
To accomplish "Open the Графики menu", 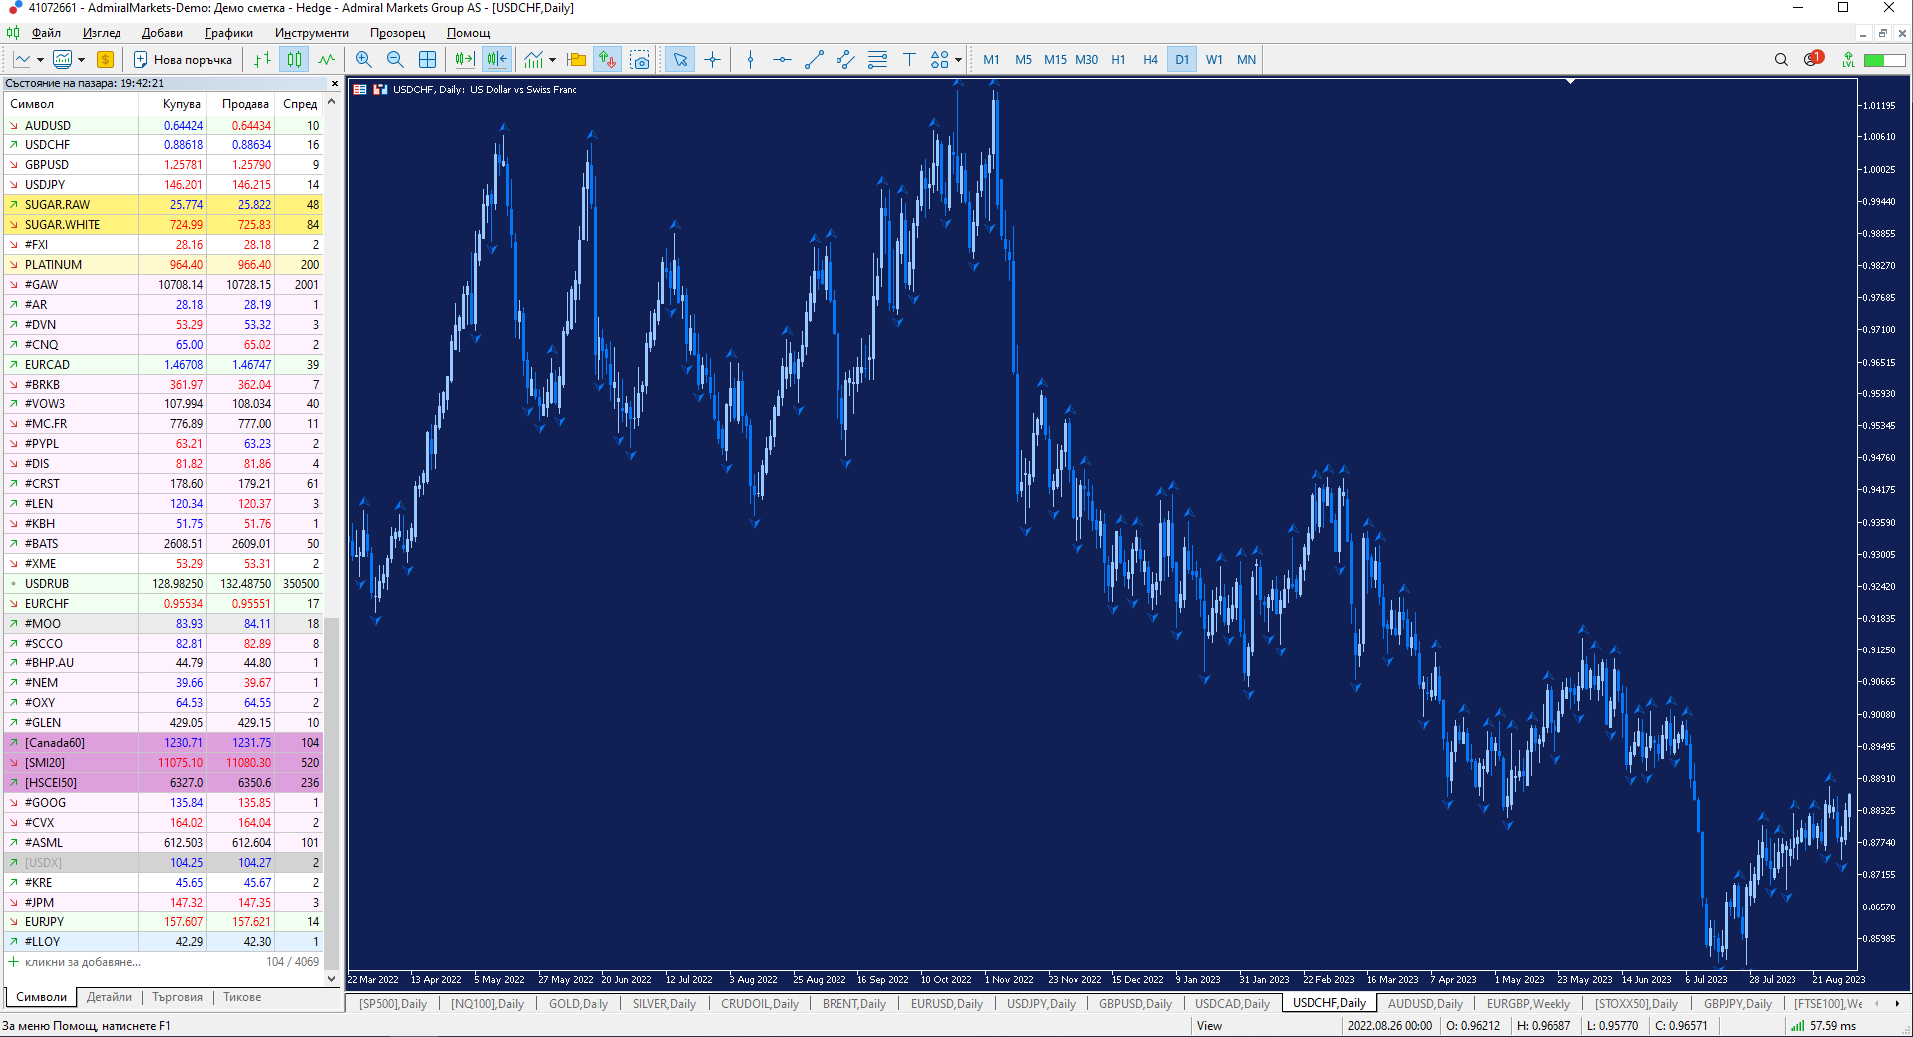I will [228, 33].
